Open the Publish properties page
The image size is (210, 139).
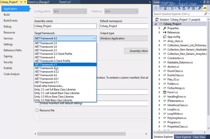tap(8, 68)
